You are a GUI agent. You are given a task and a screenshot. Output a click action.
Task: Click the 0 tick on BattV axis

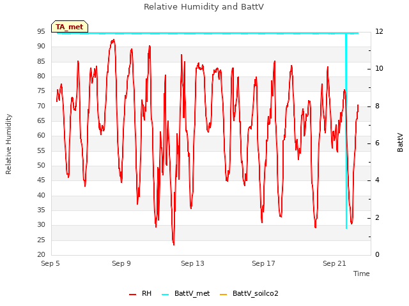(377, 255)
